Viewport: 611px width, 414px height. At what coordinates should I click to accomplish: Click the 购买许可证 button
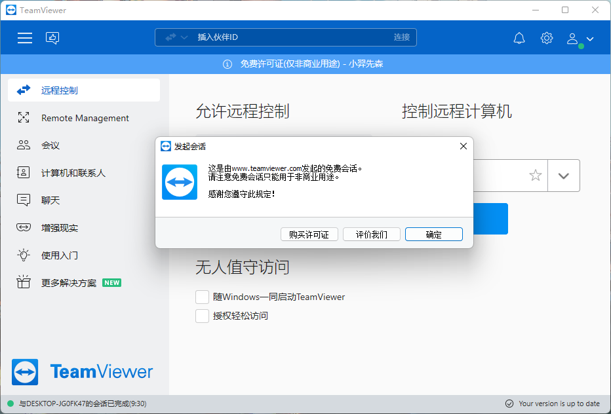(309, 234)
